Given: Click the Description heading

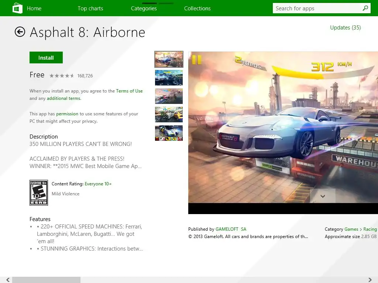Looking at the screenshot, I should (44, 137).
